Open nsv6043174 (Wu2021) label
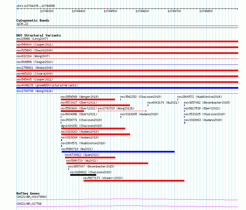Viewport: 246px width, 210px height. point(163,103)
